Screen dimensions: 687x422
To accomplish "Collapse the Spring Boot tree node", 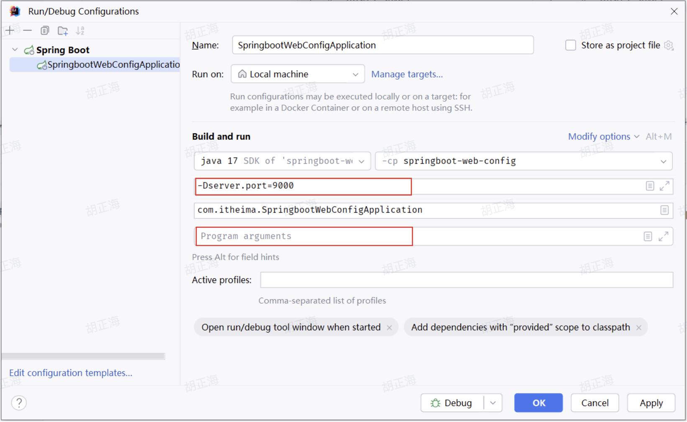I will [15, 50].
